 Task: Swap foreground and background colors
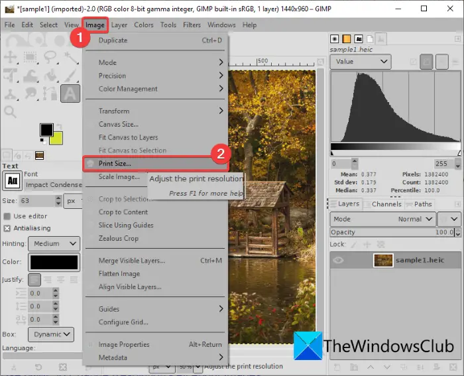59,127
